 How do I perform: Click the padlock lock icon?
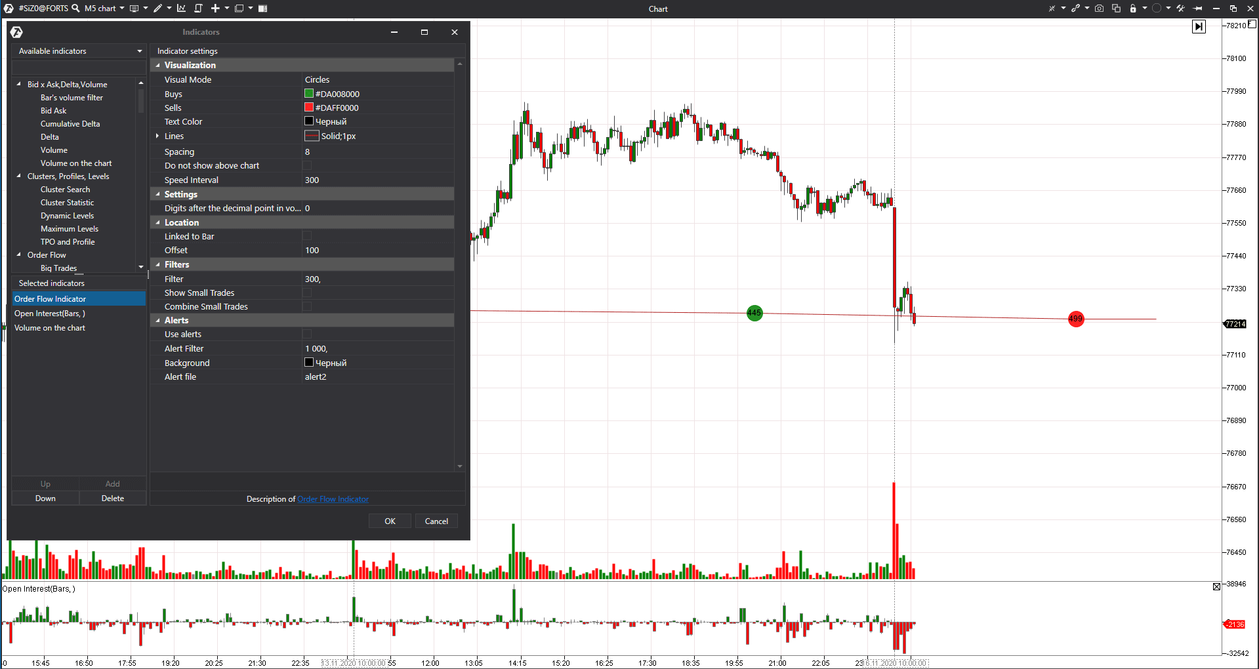(x=1133, y=9)
